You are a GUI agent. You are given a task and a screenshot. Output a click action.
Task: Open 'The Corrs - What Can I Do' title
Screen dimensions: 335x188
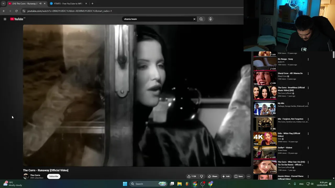click(x=291, y=163)
